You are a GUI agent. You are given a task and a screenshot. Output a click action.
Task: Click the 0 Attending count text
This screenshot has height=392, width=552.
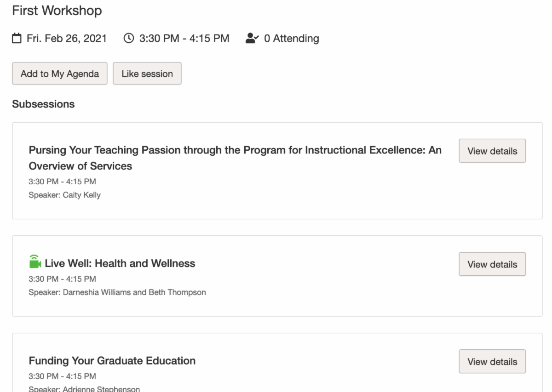(x=291, y=39)
